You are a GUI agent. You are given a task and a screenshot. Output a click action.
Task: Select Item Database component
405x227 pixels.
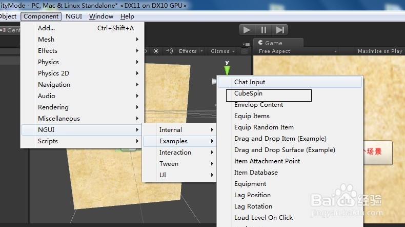[290, 173]
